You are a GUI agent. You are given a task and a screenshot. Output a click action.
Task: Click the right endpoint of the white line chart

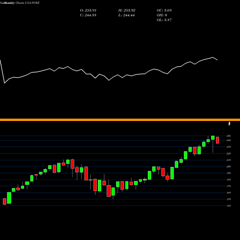click(217, 60)
